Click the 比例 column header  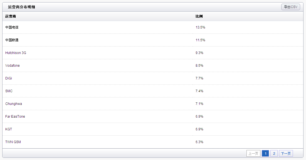coord(199,16)
